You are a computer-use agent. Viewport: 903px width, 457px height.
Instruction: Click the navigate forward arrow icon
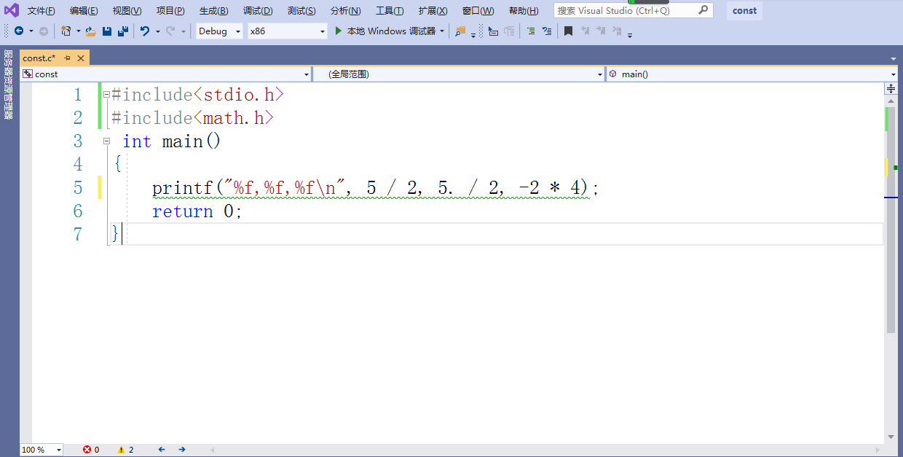[44, 31]
